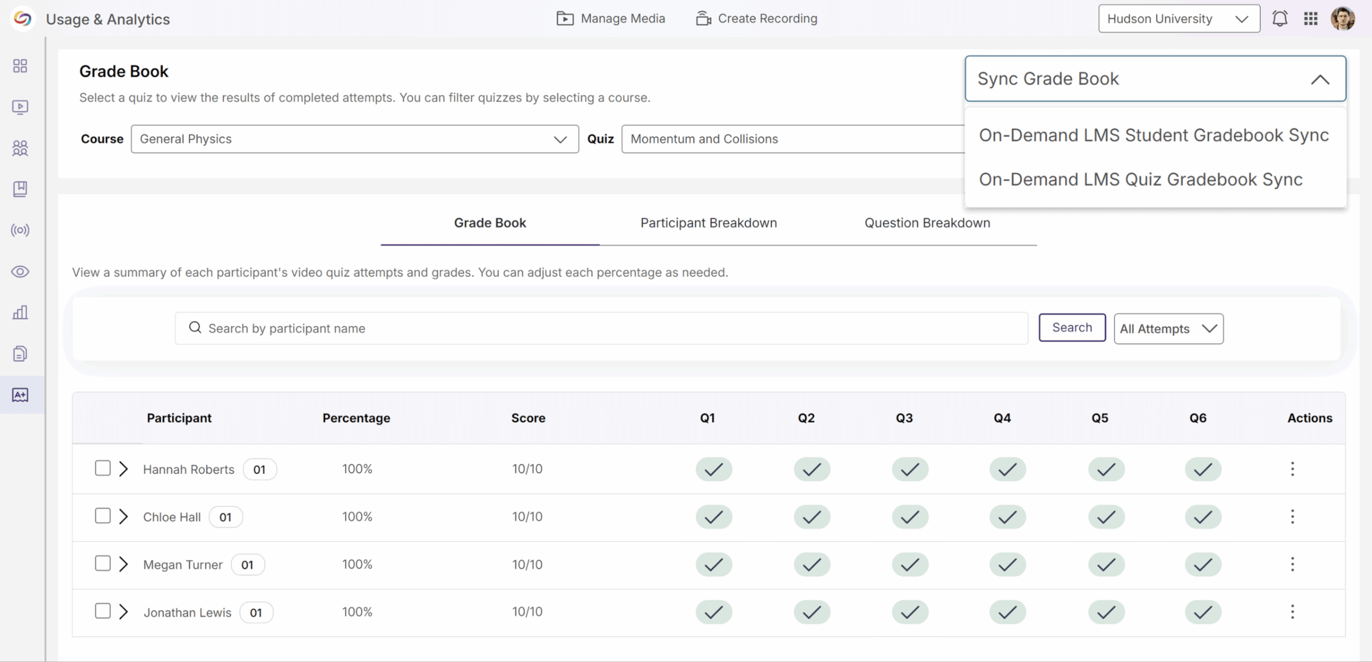This screenshot has height=662, width=1372.
Task: Click Hannah Roberts row actions menu
Action: 1292,469
